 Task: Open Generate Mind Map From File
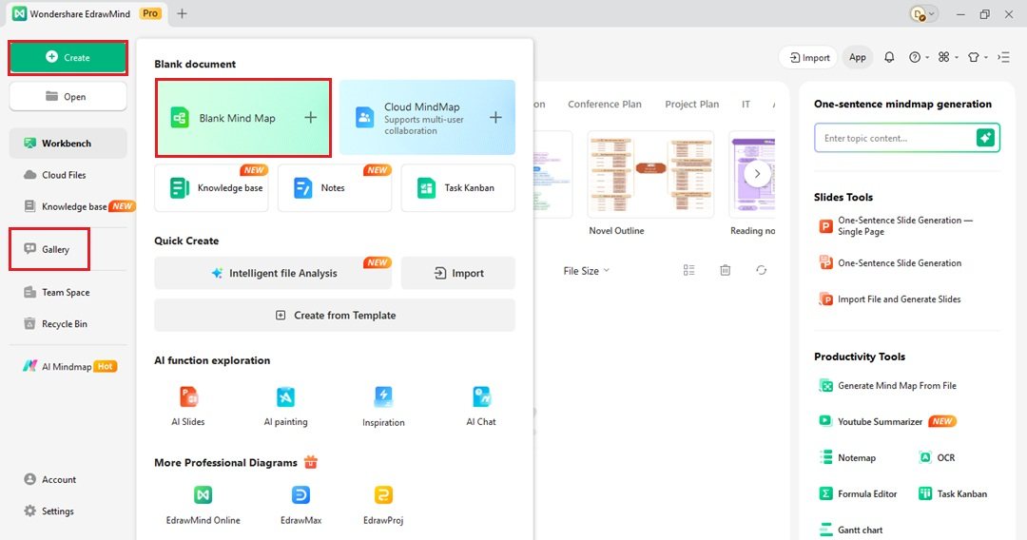(887, 386)
